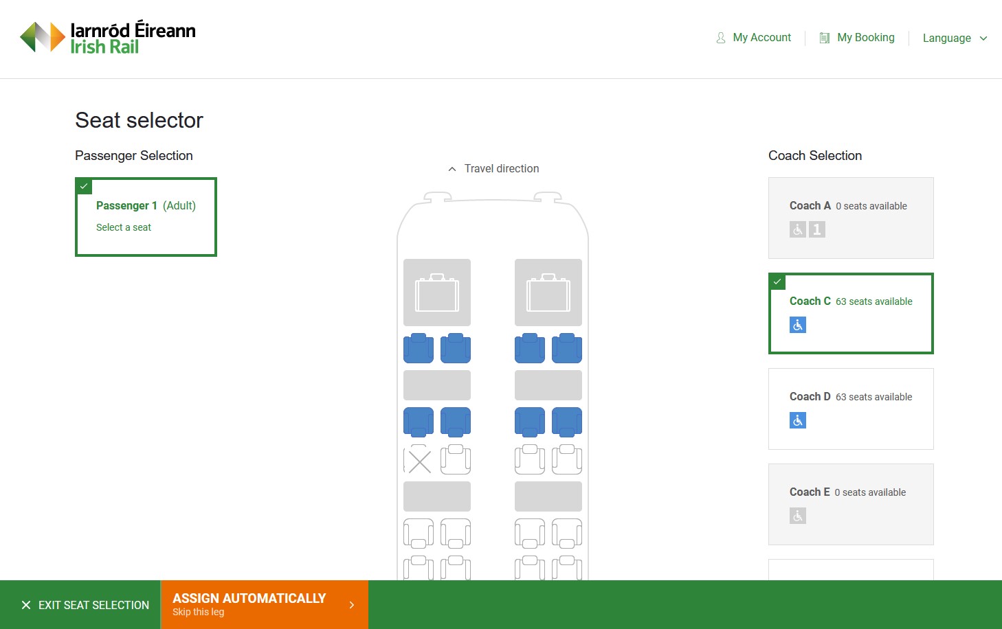This screenshot has width=1002, height=629.
Task: Click the left luggage rack icon
Action: tap(437, 293)
